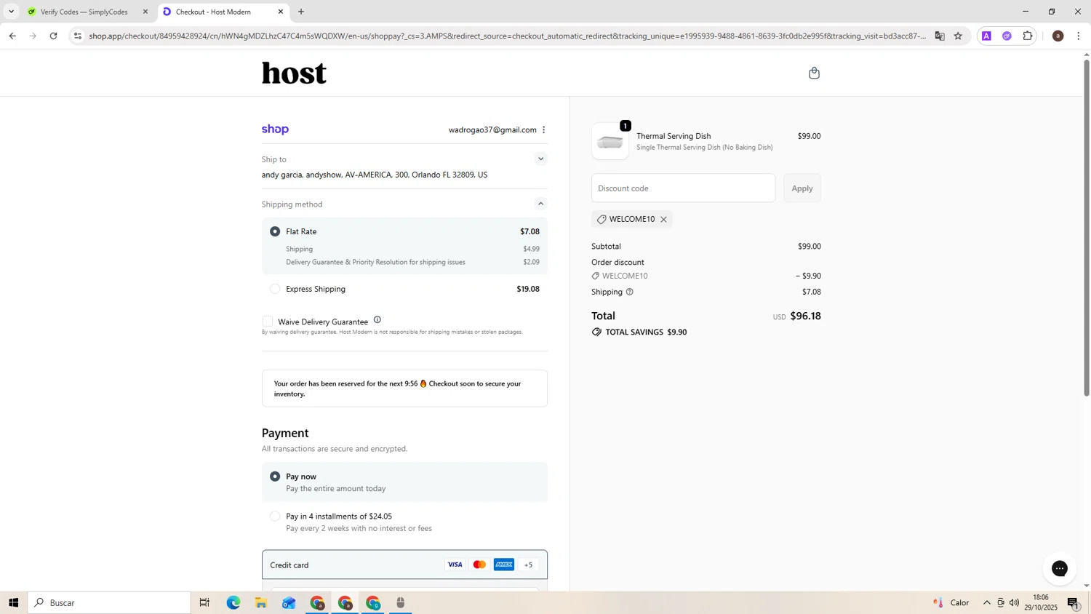Click the email wadrogao37@gmail.com
Viewport: 1091px width, 614px height.
click(x=492, y=129)
